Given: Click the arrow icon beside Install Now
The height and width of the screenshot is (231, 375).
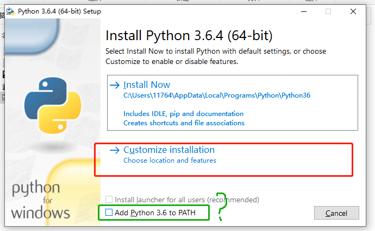Looking at the screenshot, I should [x=115, y=85].
